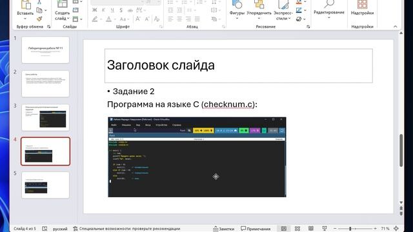Switch to Slide Sorter view

(x=297, y=229)
